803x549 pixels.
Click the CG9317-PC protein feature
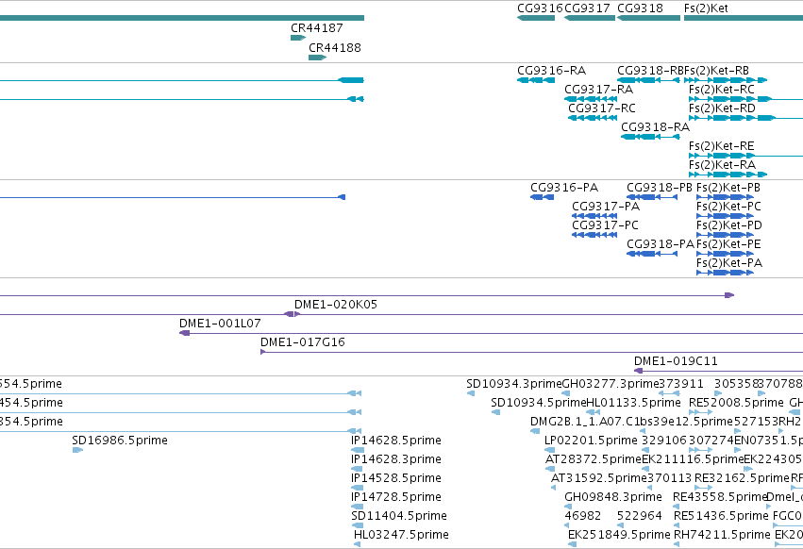(594, 235)
